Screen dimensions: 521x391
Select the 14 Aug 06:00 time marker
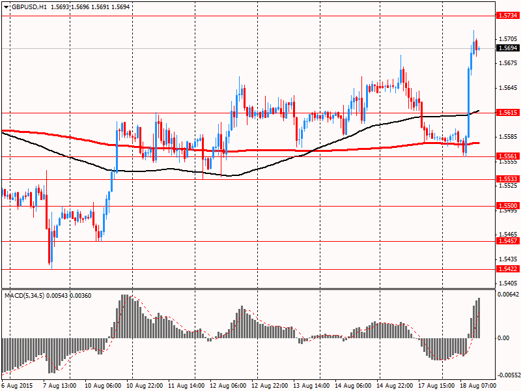pos(352,386)
